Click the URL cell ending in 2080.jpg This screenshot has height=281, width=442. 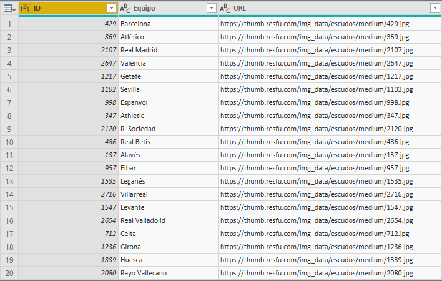[x=330, y=273]
